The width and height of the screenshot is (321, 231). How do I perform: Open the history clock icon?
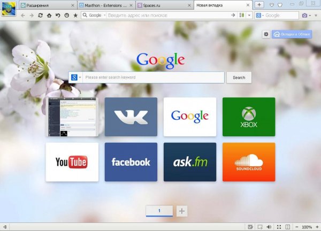click(67, 16)
